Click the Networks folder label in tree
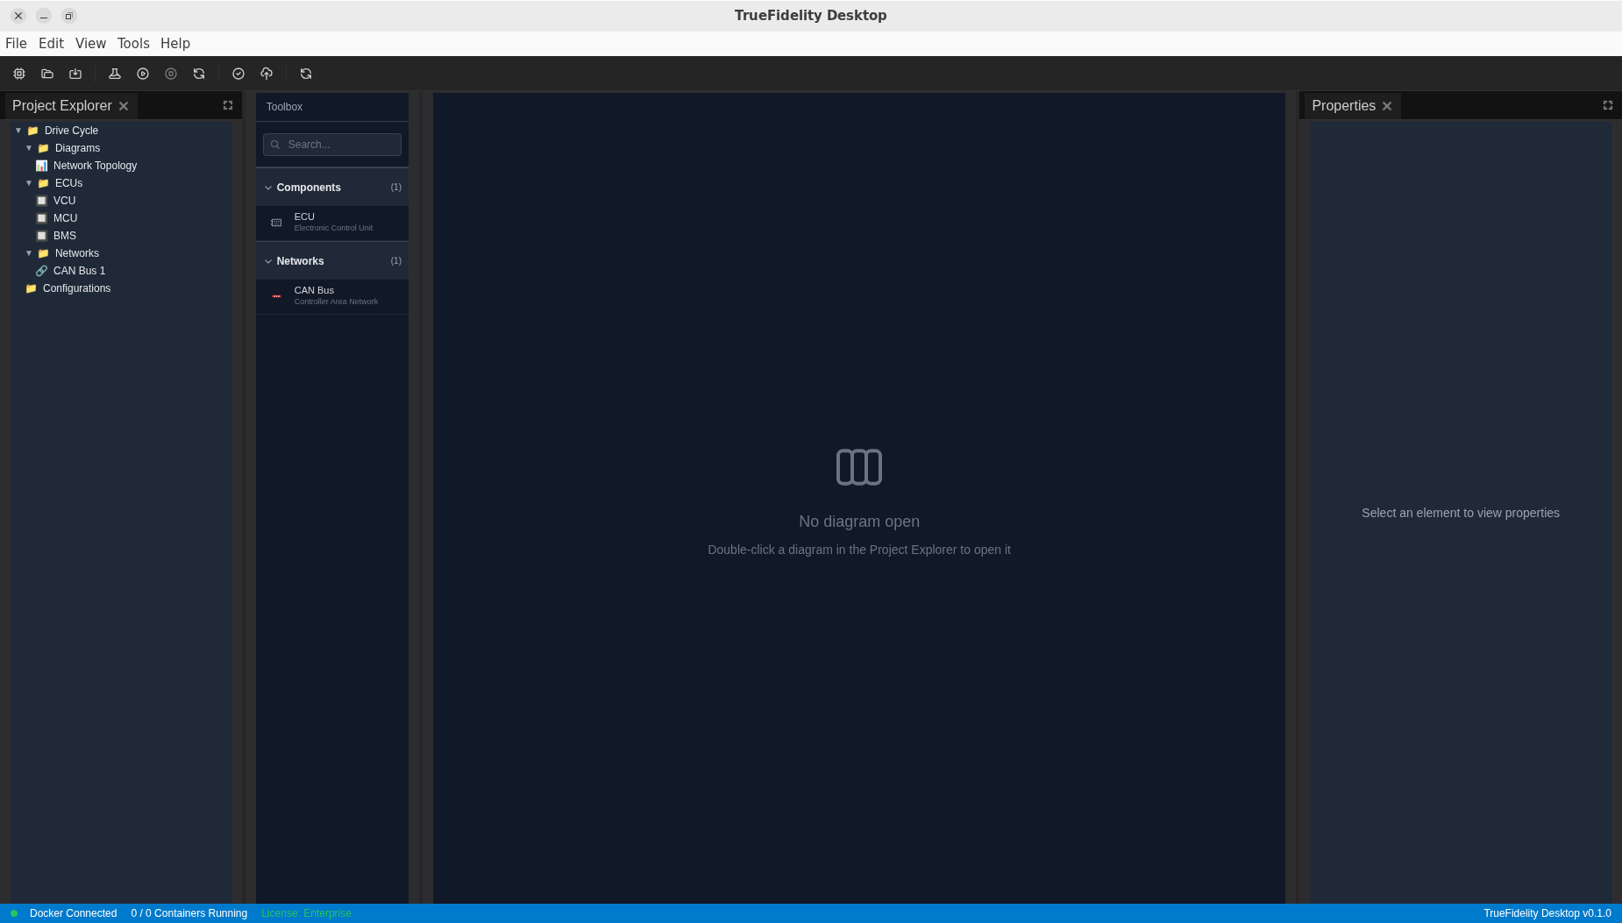 pos(76,253)
